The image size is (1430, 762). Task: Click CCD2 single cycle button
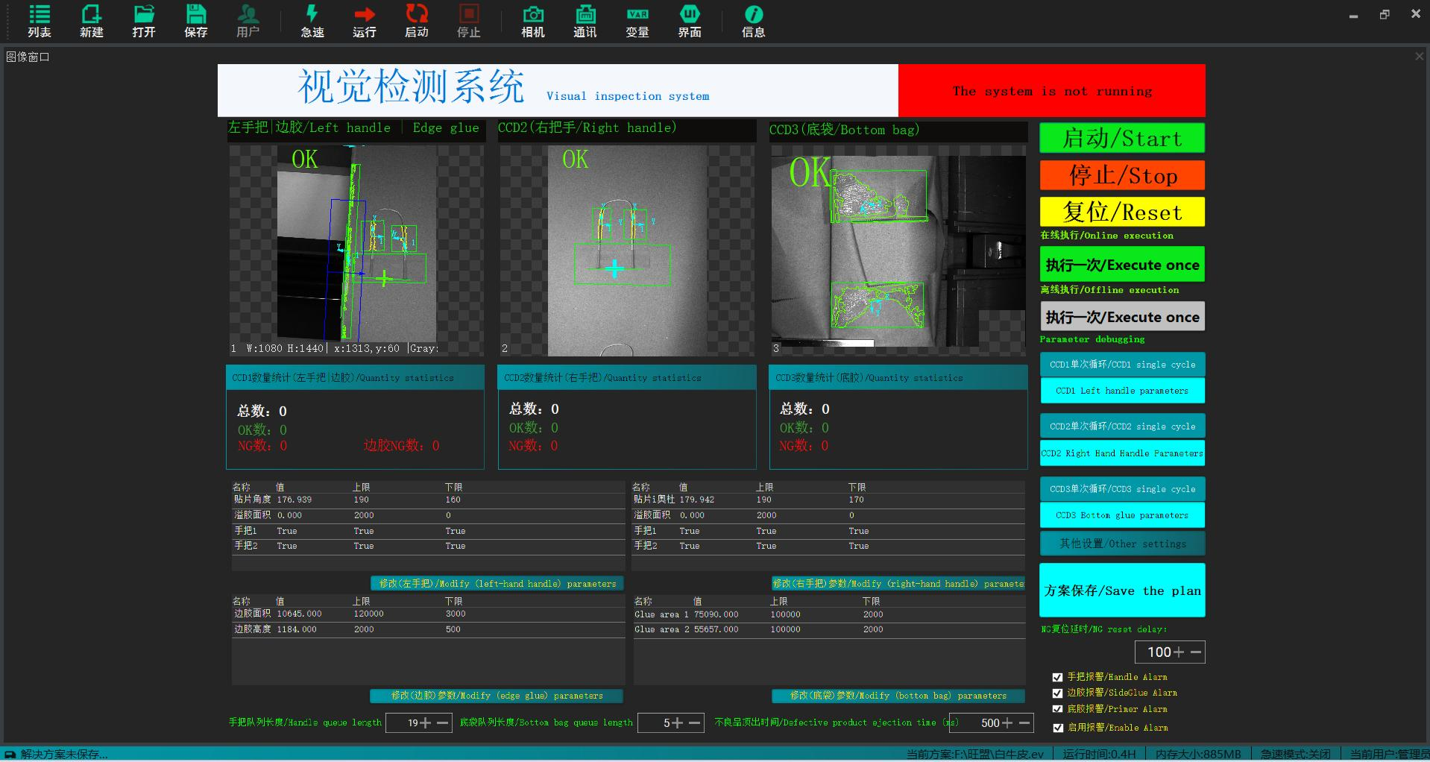point(1122,426)
